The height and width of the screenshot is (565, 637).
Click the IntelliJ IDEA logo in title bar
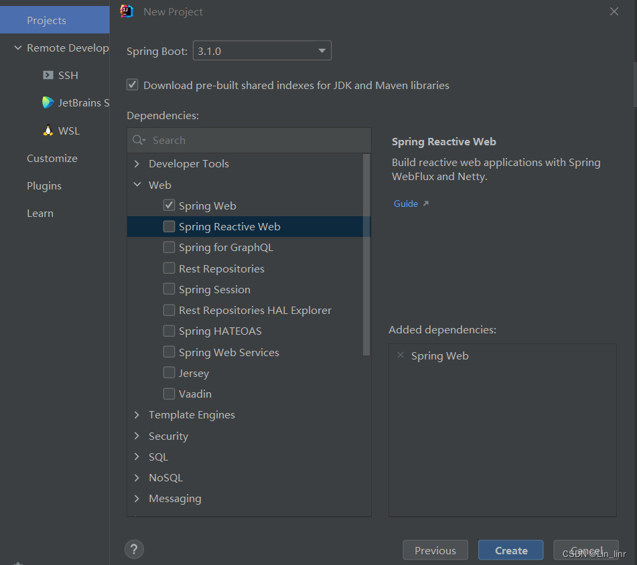pos(127,11)
